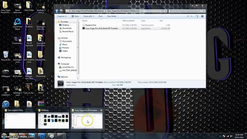Screen dimensions: 247x139
Task: Select Intros! folder on desktop
Action: pos(41,89)
